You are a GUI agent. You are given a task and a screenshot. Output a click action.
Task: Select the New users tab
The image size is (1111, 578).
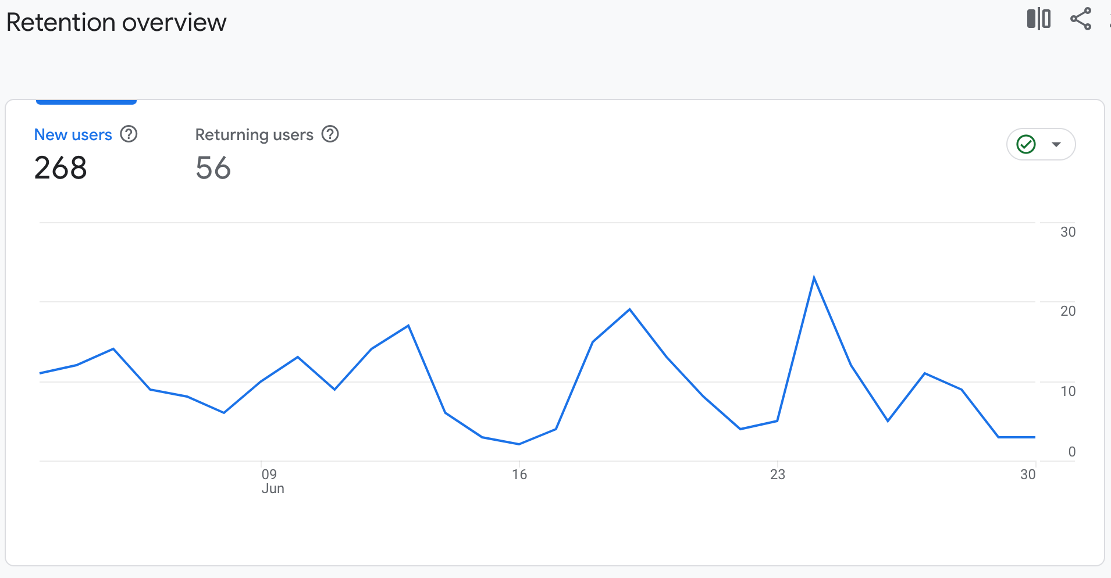tap(73, 135)
